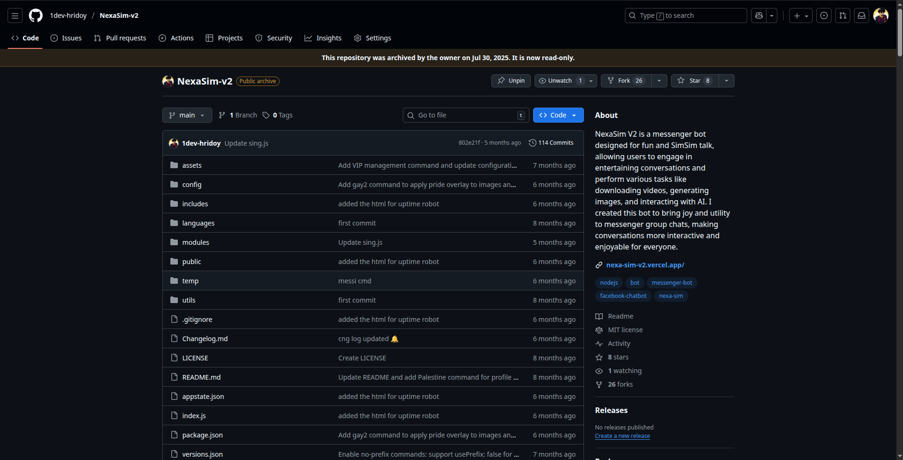Open the modules folder

195,242
